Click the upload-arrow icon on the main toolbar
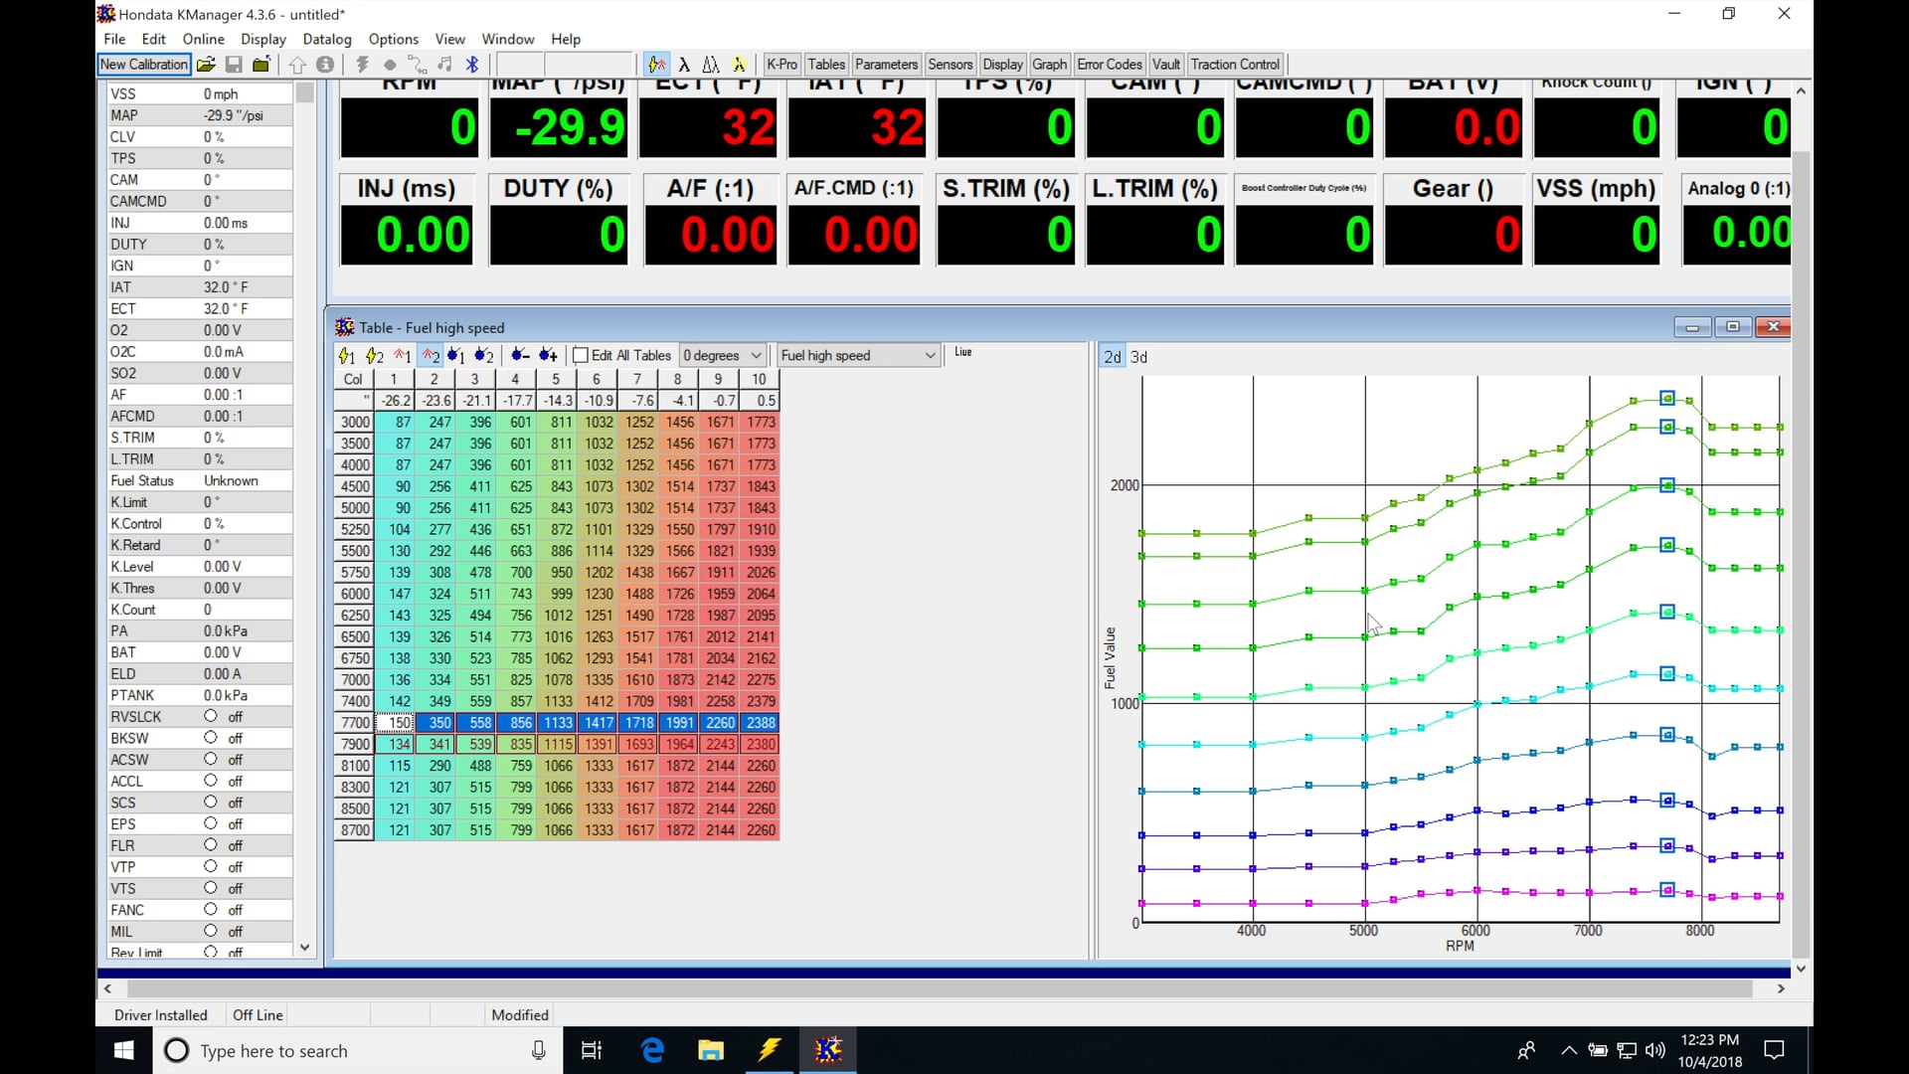 (298, 64)
